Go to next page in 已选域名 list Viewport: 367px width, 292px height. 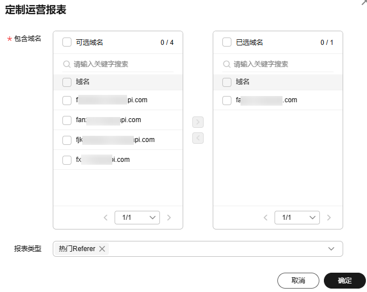328,218
